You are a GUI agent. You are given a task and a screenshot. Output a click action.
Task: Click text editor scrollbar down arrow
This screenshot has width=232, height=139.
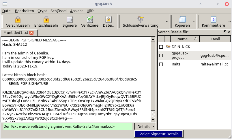click(x=153, y=120)
